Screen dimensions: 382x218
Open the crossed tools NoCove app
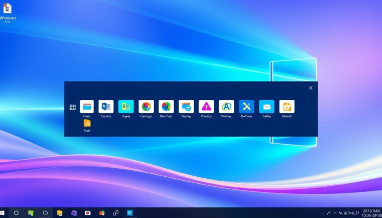[x=247, y=107]
